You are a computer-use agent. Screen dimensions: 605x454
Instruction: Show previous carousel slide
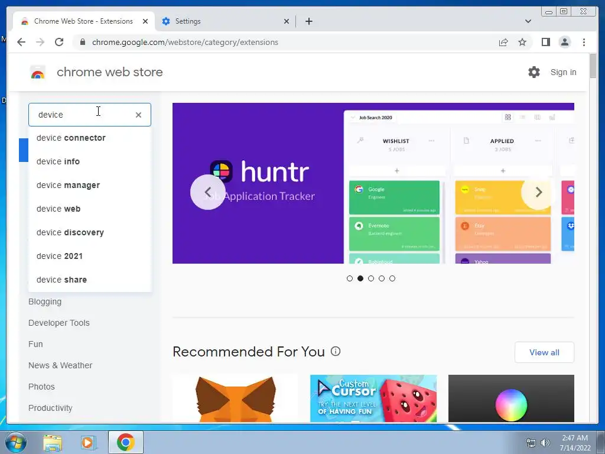pos(207,192)
